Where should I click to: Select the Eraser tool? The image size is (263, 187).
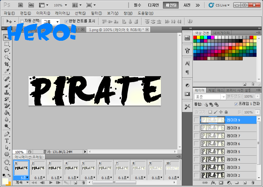(x=7, y=106)
